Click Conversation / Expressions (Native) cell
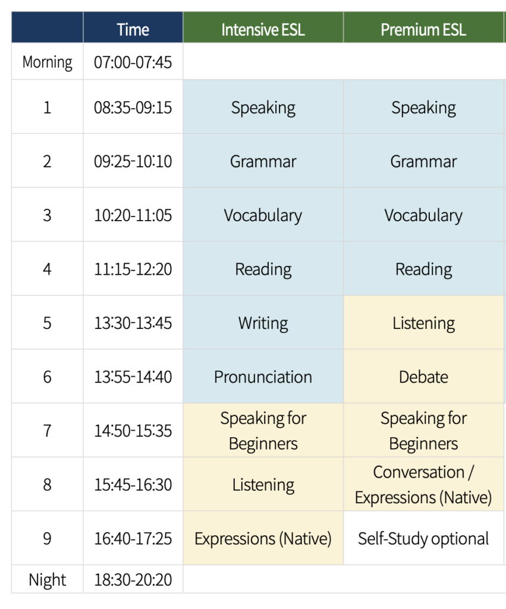This screenshot has height=609, width=506. (x=423, y=485)
